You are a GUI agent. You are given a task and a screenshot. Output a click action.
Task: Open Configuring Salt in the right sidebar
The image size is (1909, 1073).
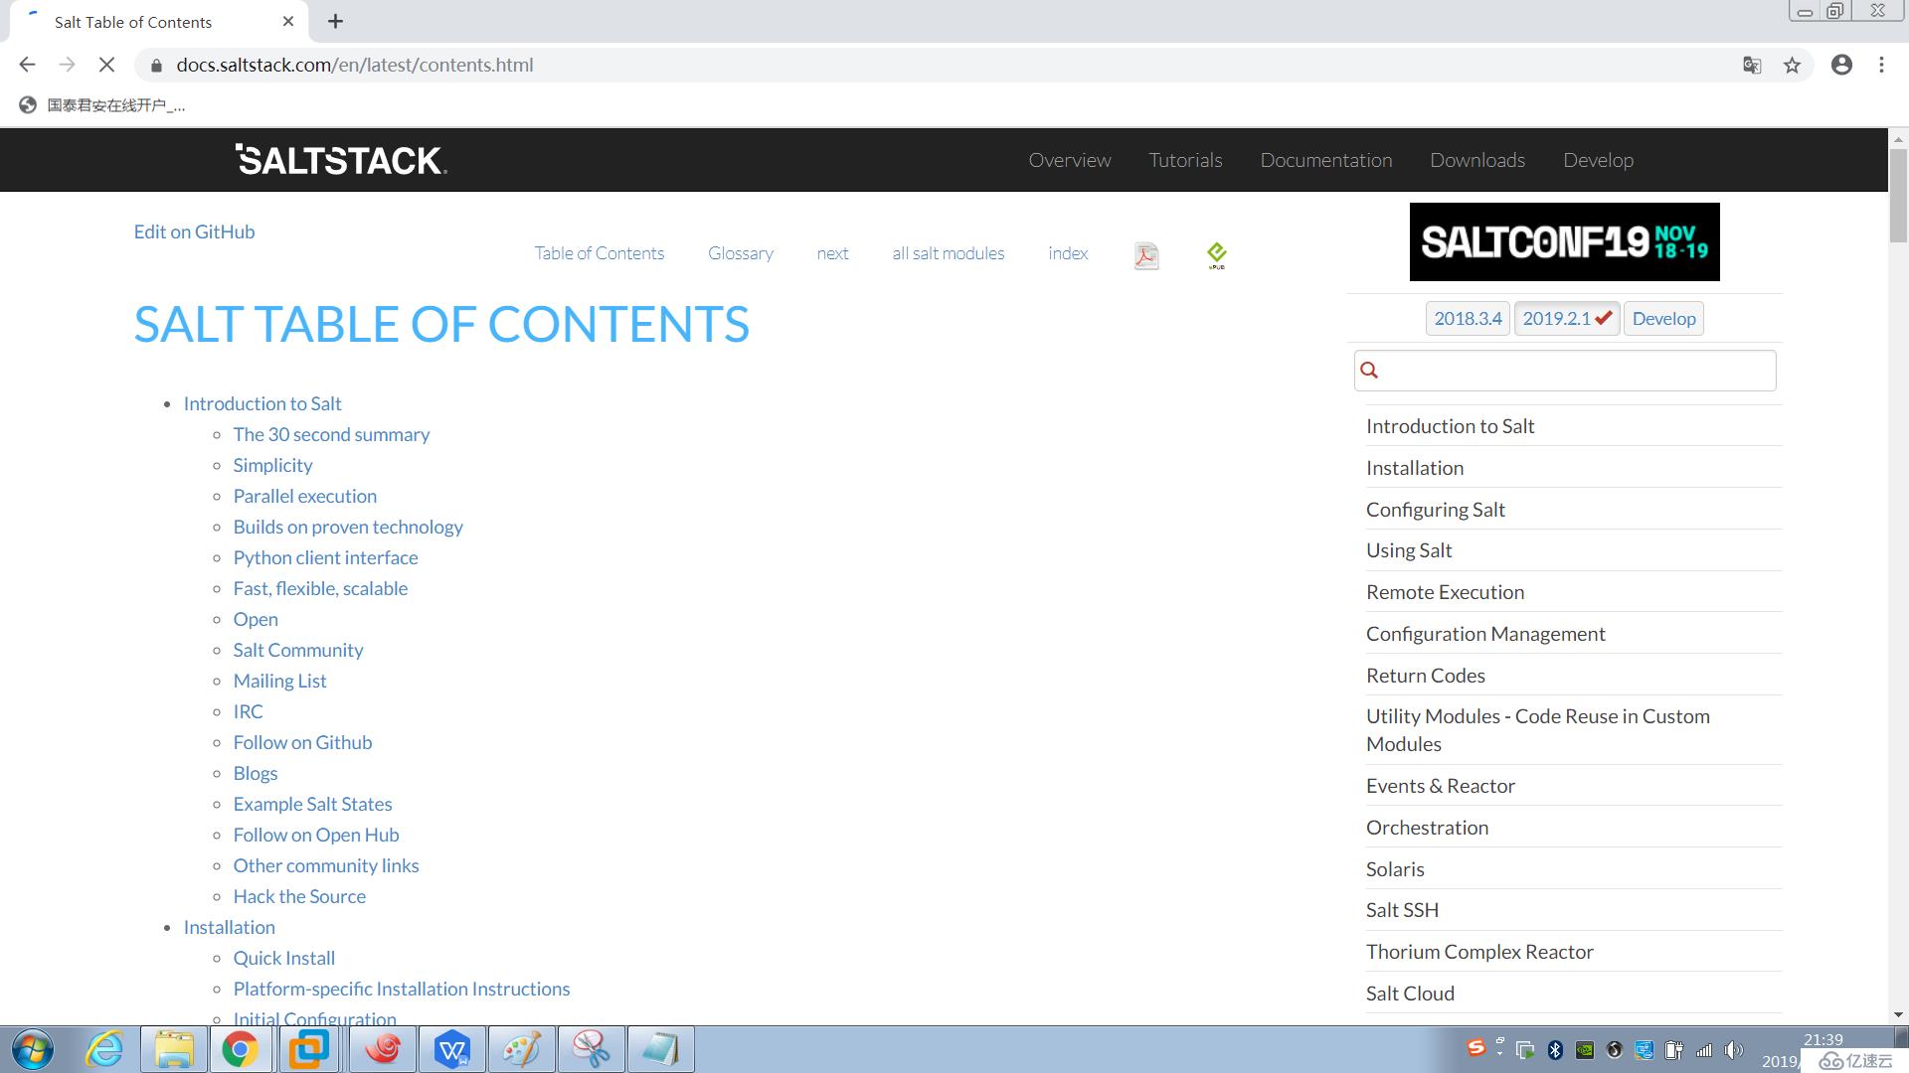pyautogui.click(x=1436, y=510)
